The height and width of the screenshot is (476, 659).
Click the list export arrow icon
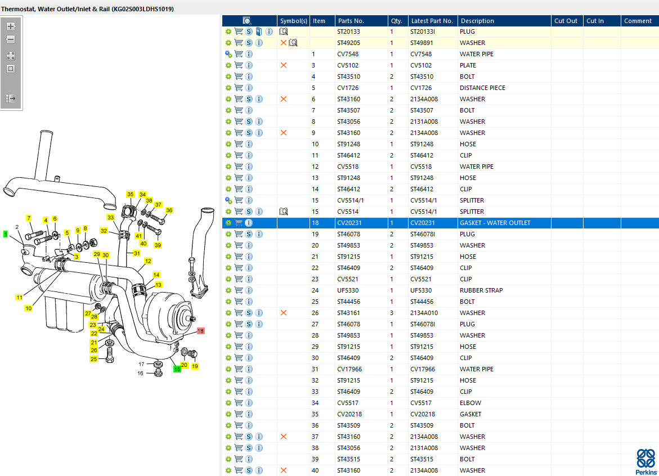coord(11,98)
